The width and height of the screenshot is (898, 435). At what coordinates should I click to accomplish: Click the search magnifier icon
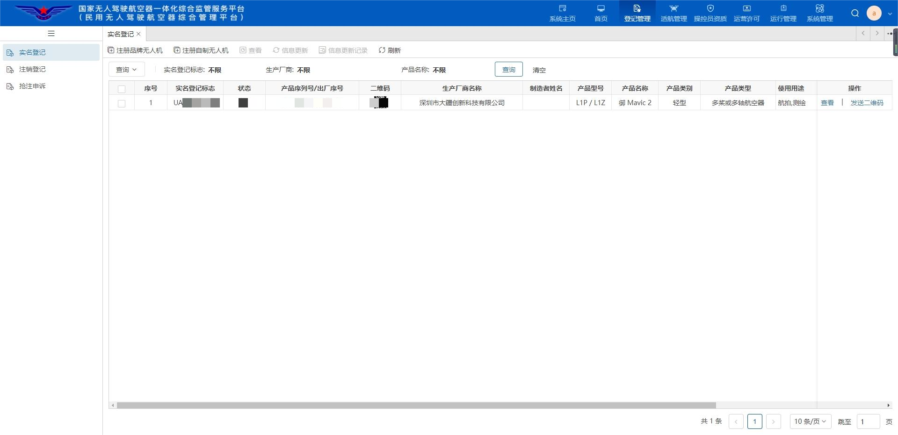[855, 13]
